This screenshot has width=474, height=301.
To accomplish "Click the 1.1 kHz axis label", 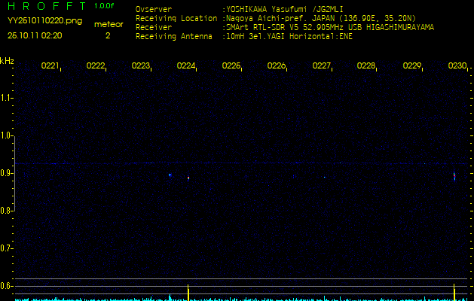I will (x=5, y=98).
